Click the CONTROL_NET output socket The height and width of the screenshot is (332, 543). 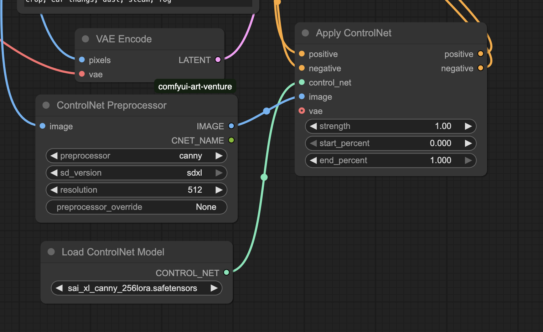tap(226, 273)
